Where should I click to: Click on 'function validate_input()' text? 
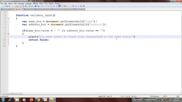point(36,15)
